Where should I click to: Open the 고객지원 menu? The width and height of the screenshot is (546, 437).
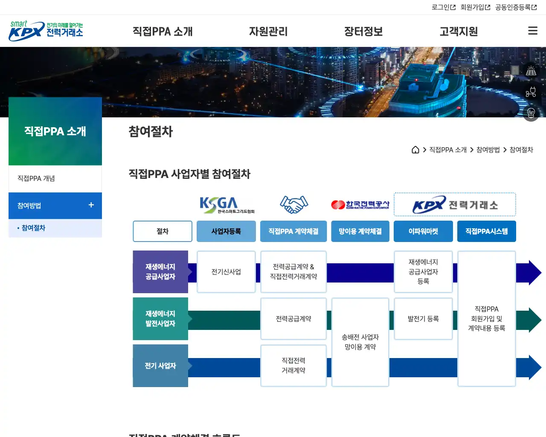point(458,31)
